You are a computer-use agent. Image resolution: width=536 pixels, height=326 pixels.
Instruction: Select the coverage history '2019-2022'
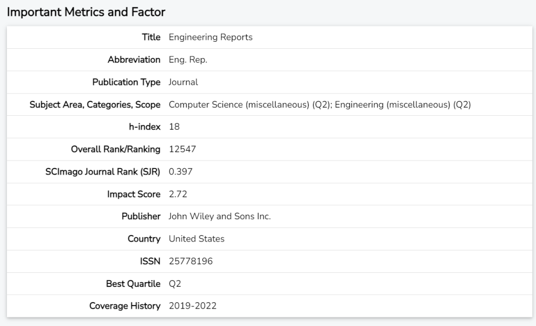click(193, 306)
